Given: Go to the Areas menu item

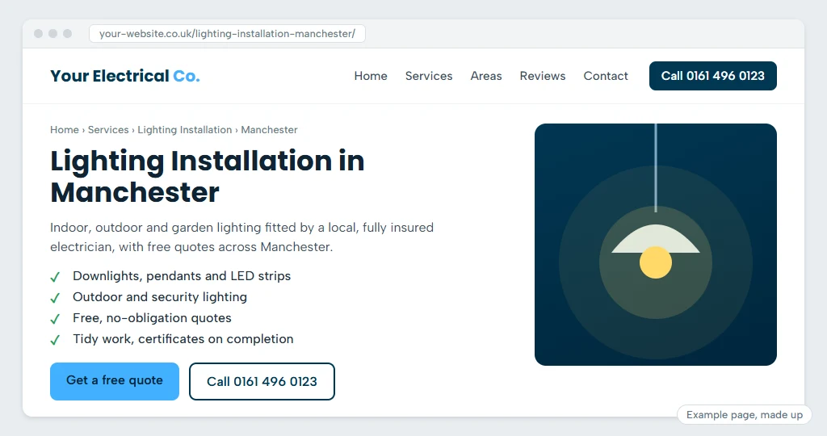Looking at the screenshot, I should tap(486, 76).
